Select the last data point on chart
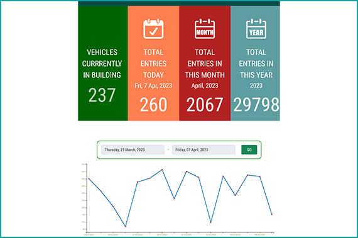358x238 pixels. pos(272,215)
